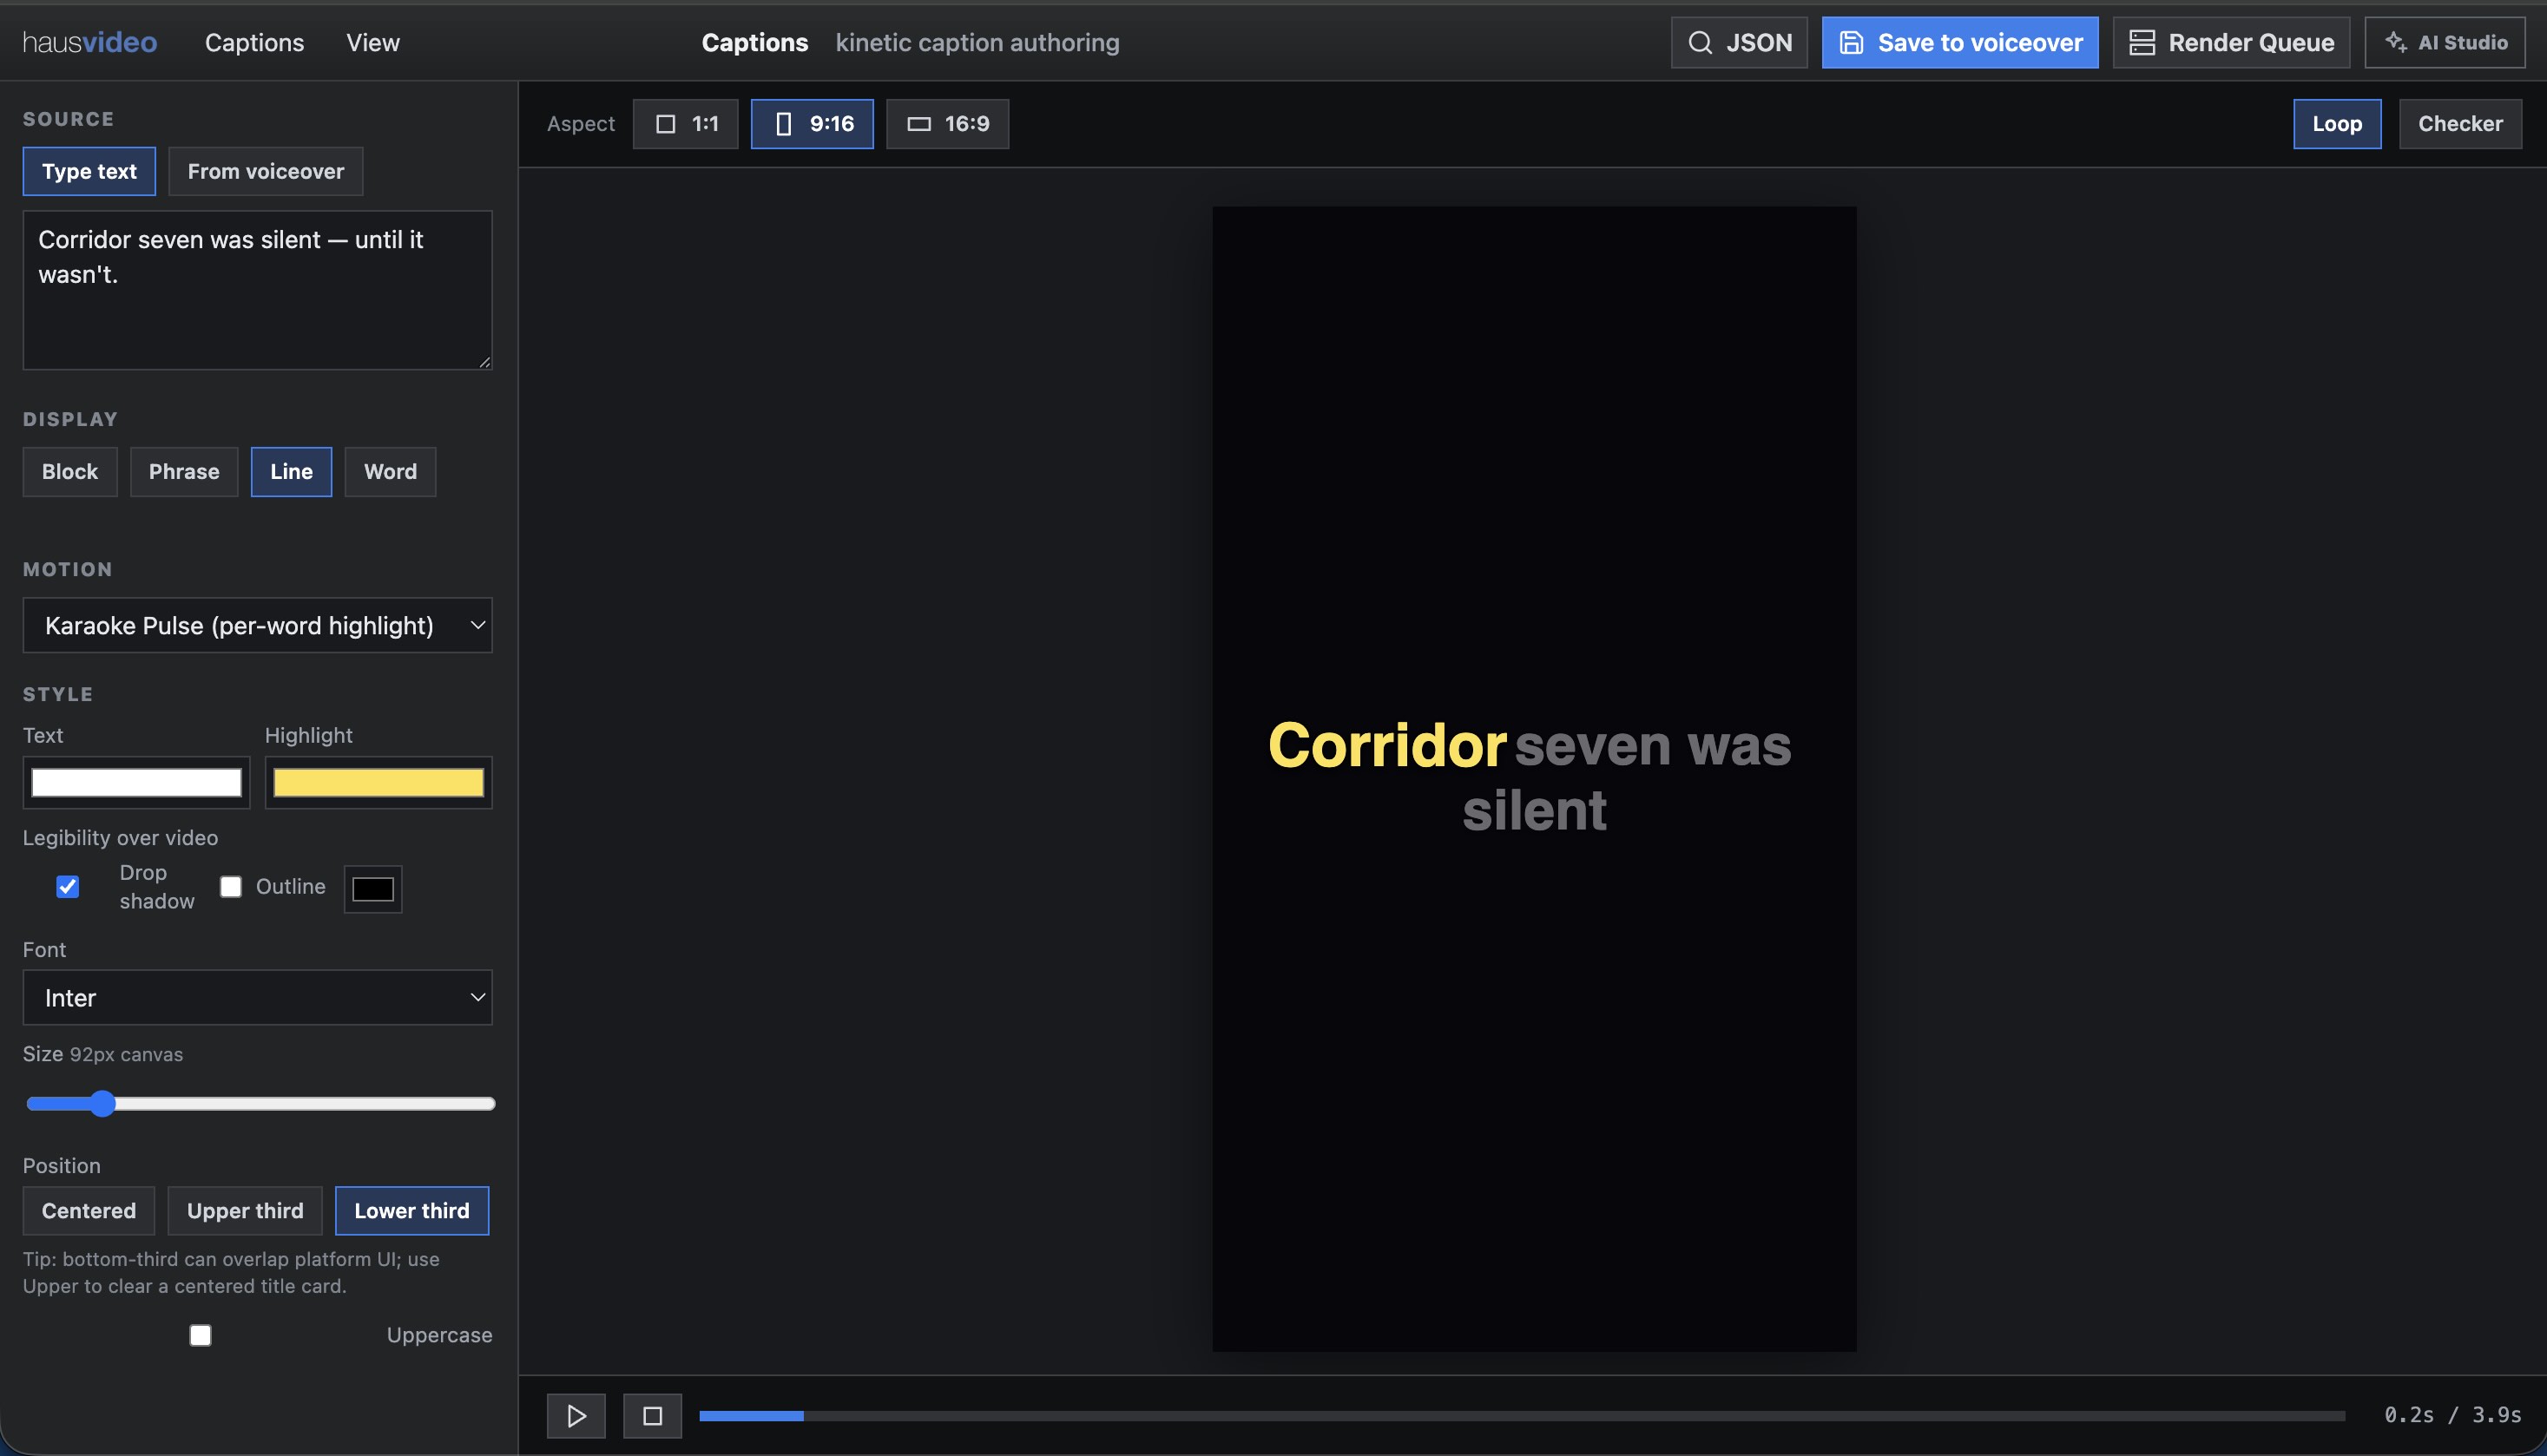Set display mode to Phrase
2547x1456 pixels.
click(x=183, y=471)
